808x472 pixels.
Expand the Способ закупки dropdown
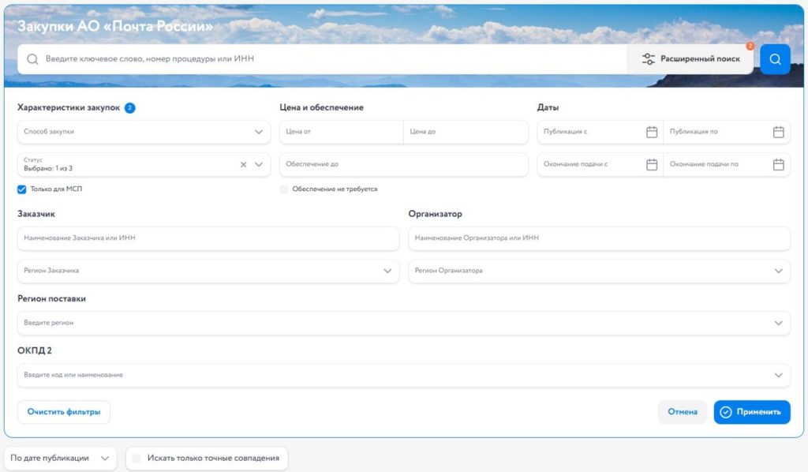pyautogui.click(x=144, y=132)
